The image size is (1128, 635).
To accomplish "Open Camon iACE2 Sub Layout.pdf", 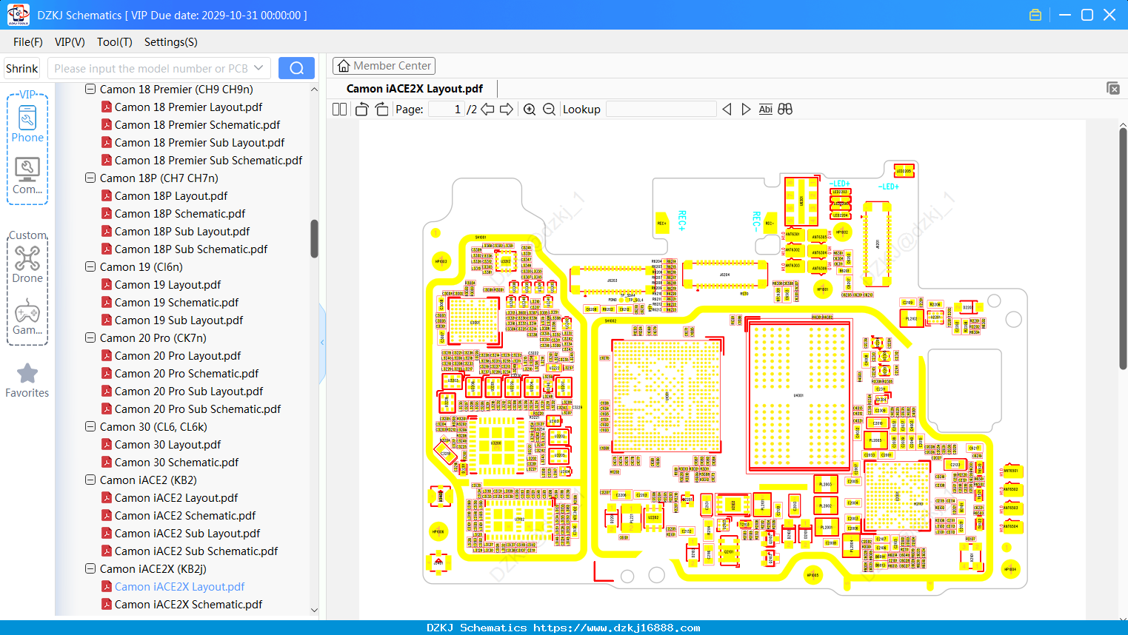I will pos(187,534).
